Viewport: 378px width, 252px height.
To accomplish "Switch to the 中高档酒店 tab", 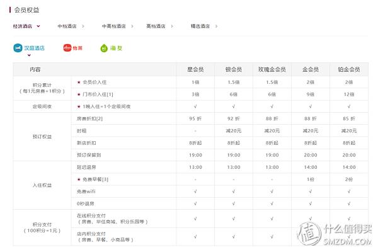I will tap(114, 26).
